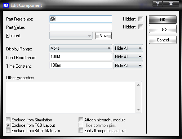Click the ISIS application icon in title bar
This screenshot has height=139, width=182.
[6, 5]
